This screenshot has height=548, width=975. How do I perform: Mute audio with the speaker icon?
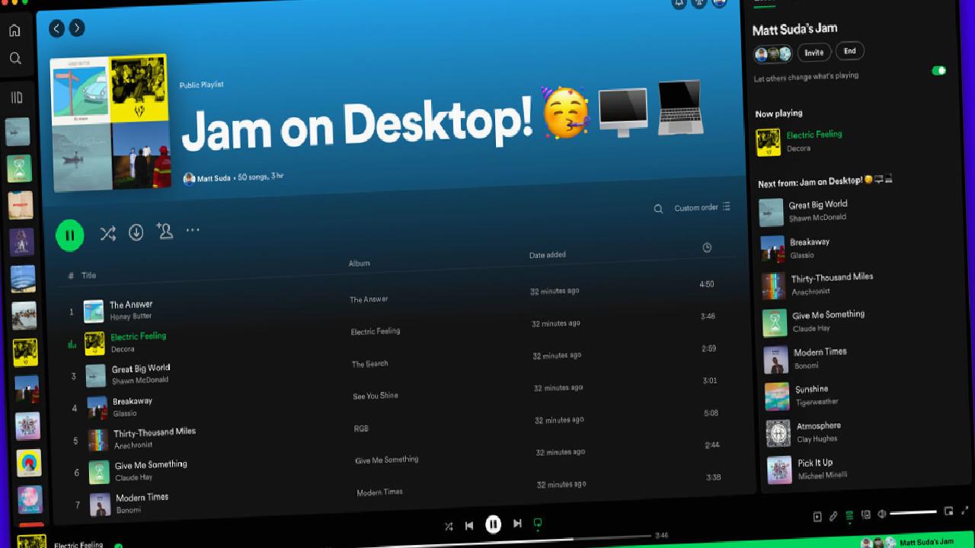881,514
